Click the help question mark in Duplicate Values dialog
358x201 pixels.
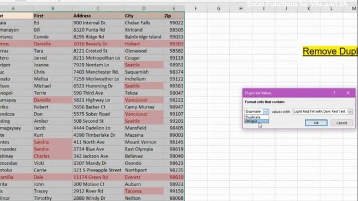pos(335,93)
